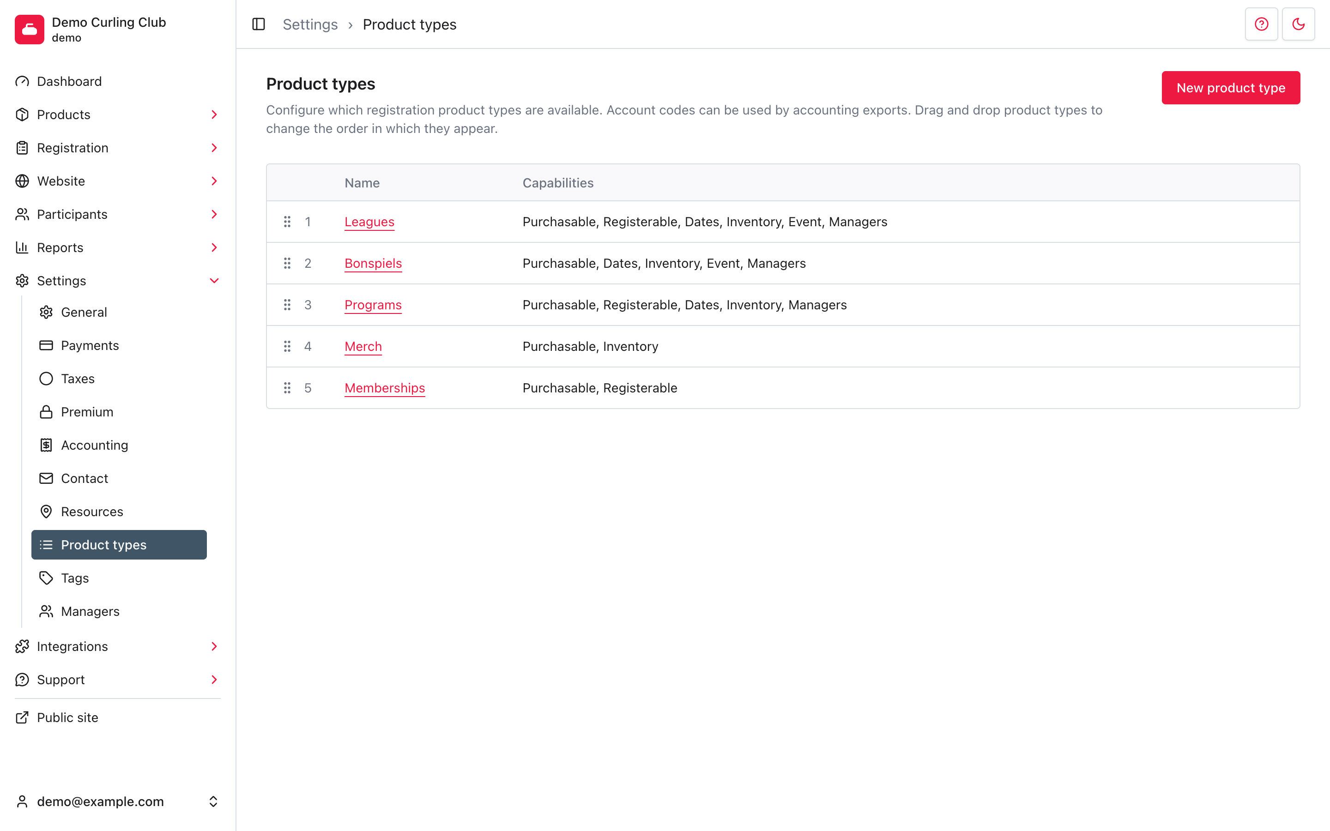
Task: Open the Programs product type link
Action: pos(373,305)
